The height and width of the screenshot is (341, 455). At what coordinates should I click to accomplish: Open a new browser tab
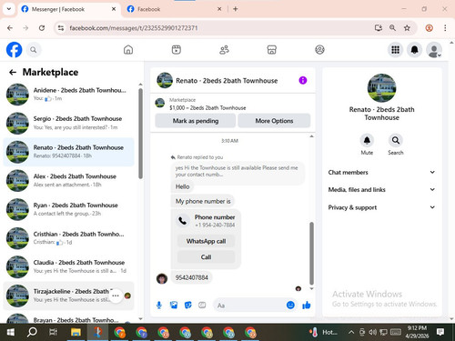(x=236, y=9)
